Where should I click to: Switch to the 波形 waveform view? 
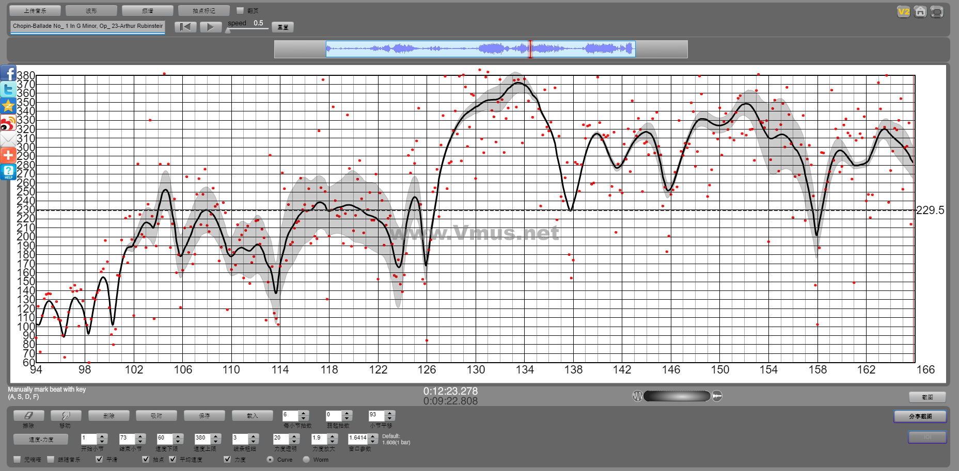(x=91, y=10)
